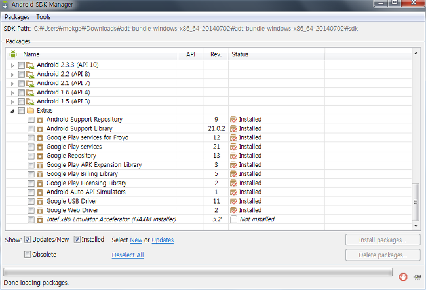Click Google Play Billing Library package icon
The height and width of the screenshot is (290, 426).
(40, 174)
